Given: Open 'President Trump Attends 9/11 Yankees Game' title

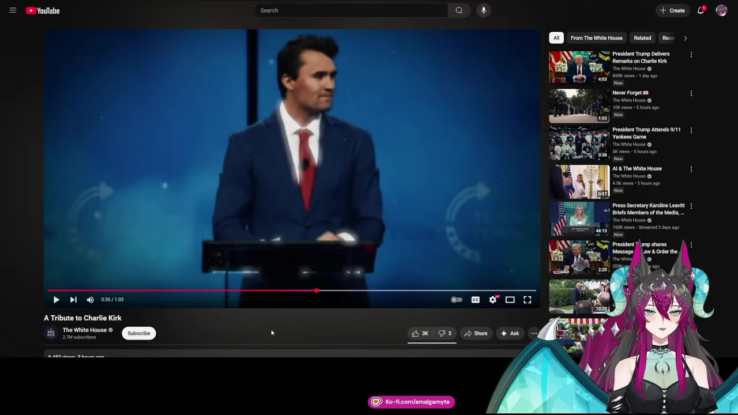Looking at the screenshot, I should (x=646, y=133).
